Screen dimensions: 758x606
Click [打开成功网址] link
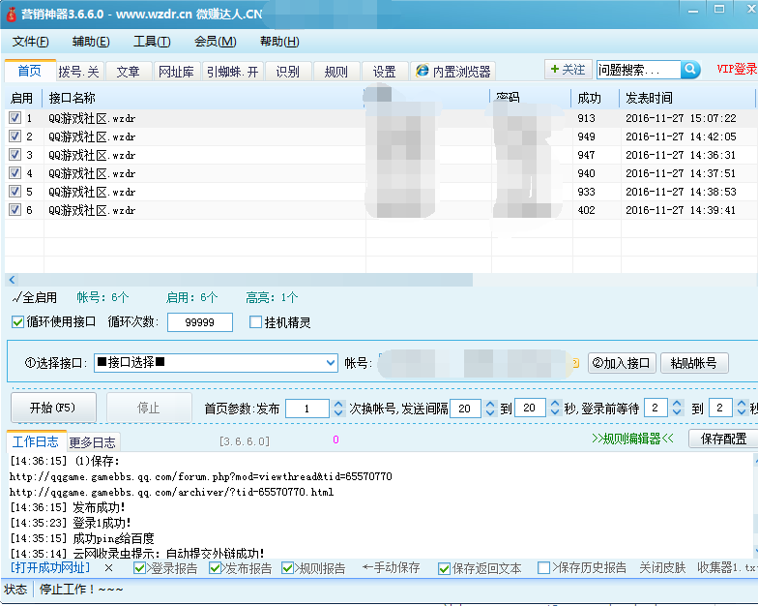(x=50, y=567)
